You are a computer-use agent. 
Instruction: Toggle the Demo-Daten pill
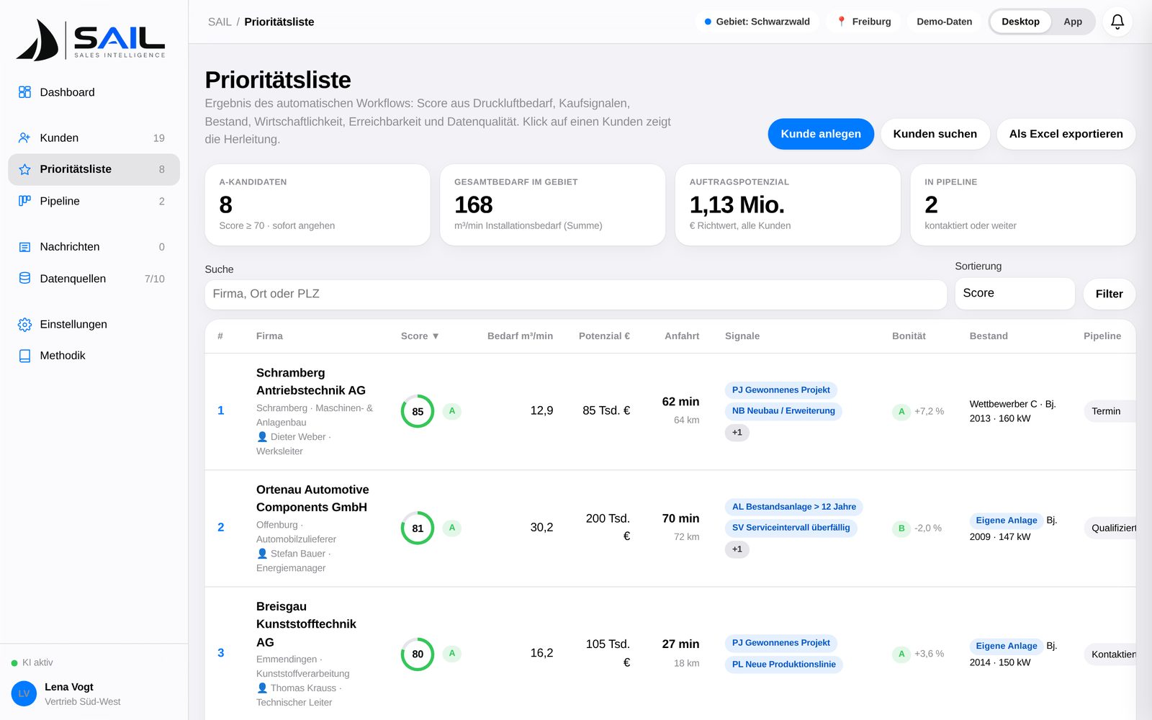point(944,22)
